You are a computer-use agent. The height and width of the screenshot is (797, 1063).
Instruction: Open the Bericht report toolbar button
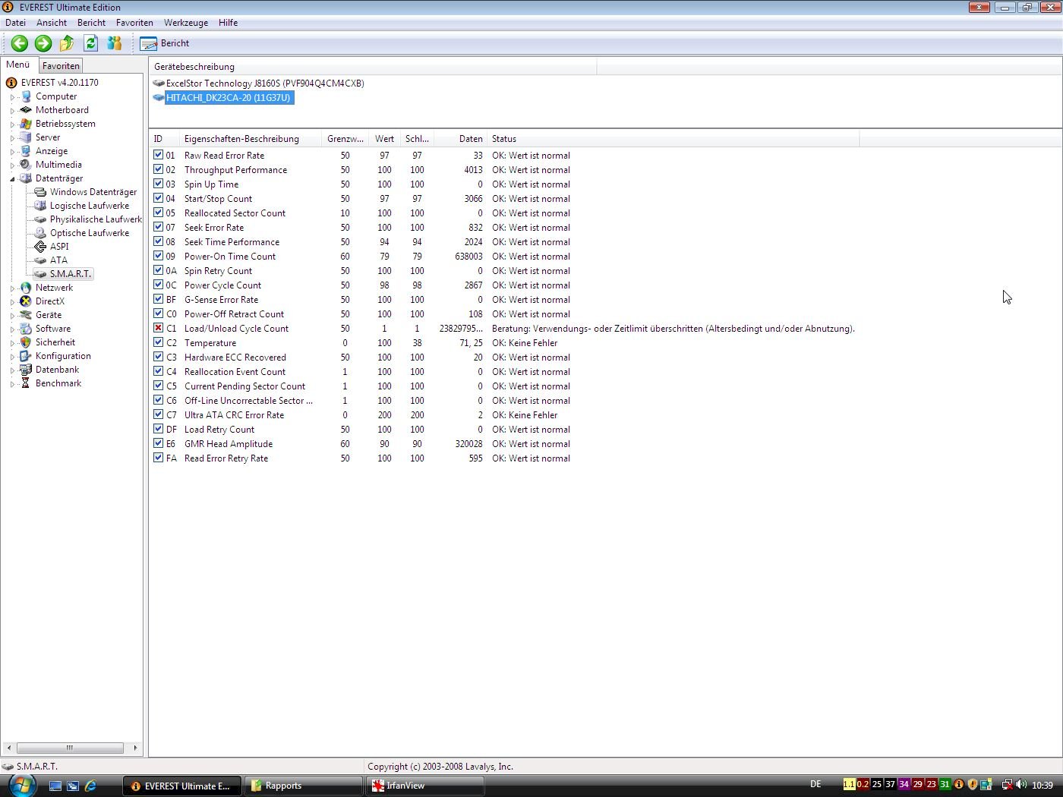[165, 43]
